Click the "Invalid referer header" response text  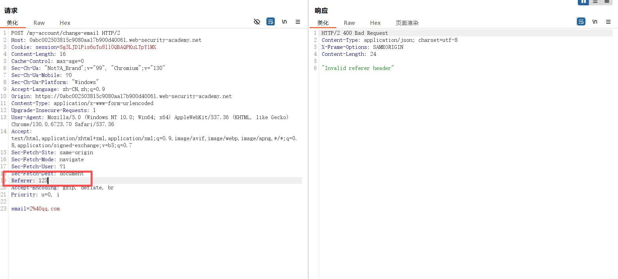358,68
